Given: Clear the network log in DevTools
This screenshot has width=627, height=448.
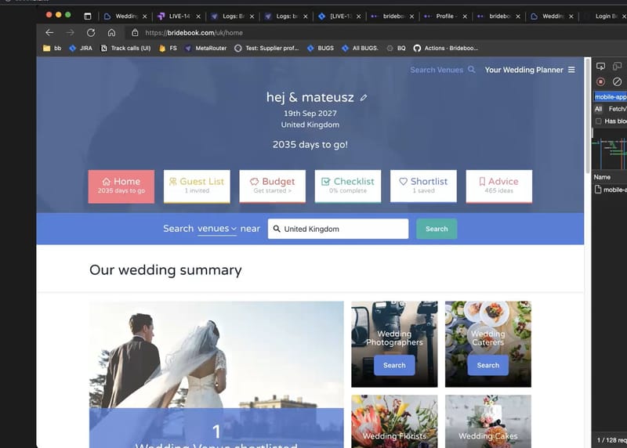Looking at the screenshot, I should [x=617, y=82].
